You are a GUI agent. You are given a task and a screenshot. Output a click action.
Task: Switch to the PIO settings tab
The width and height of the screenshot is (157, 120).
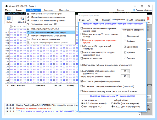[x=96, y=20]
